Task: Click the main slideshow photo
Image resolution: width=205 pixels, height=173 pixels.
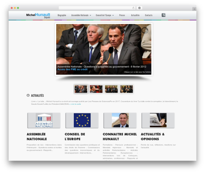Action: click(104, 49)
